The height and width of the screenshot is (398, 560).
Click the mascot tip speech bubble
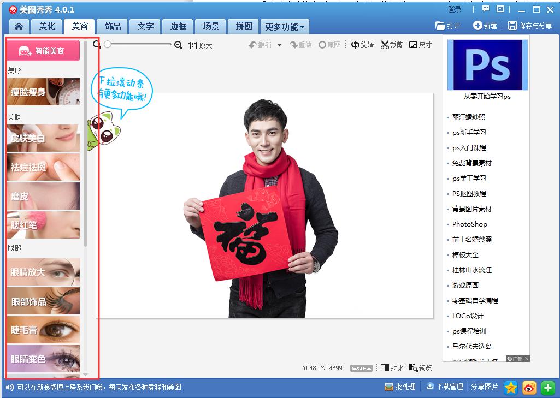click(121, 90)
